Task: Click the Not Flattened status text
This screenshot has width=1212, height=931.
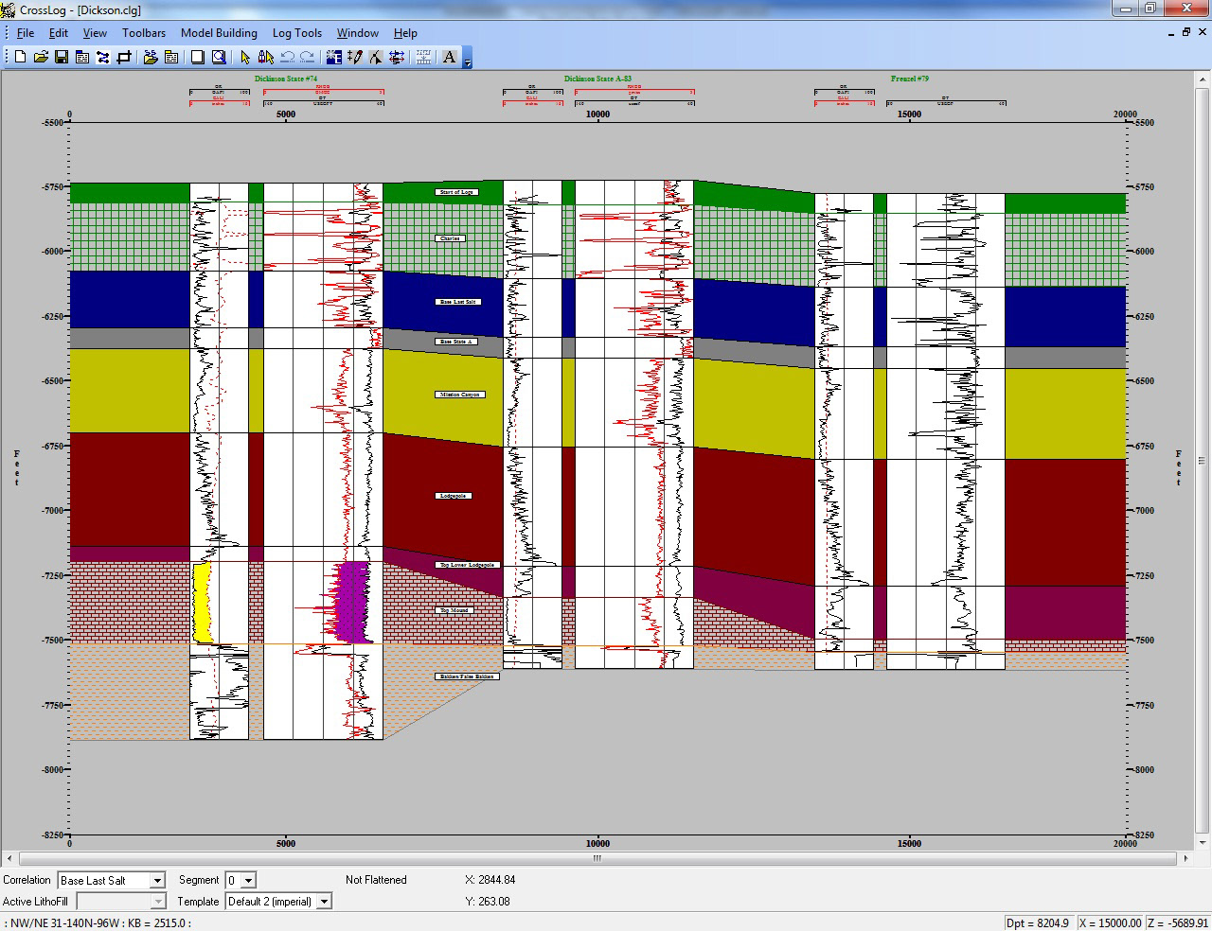Action: [x=376, y=880]
